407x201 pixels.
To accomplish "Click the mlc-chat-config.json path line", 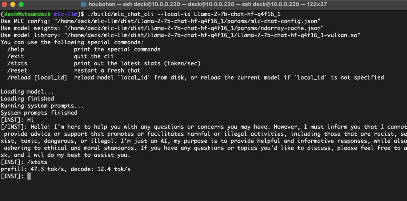I will [x=161, y=21].
